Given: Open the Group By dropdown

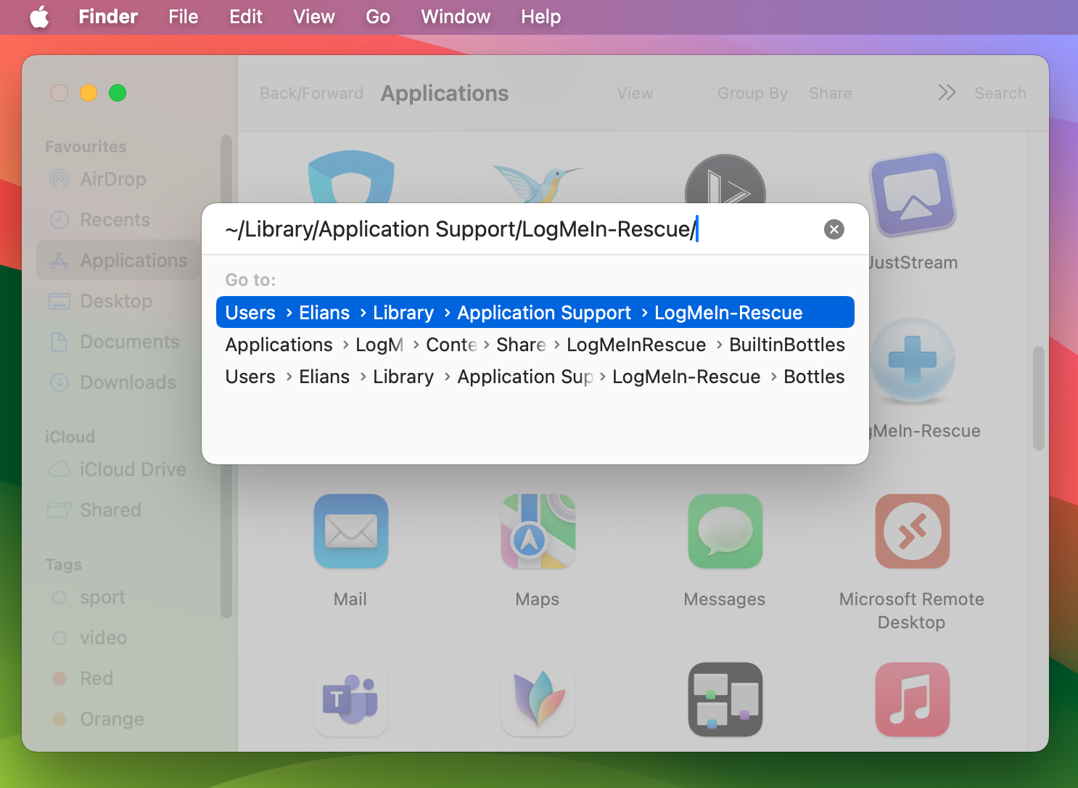Looking at the screenshot, I should coord(752,93).
